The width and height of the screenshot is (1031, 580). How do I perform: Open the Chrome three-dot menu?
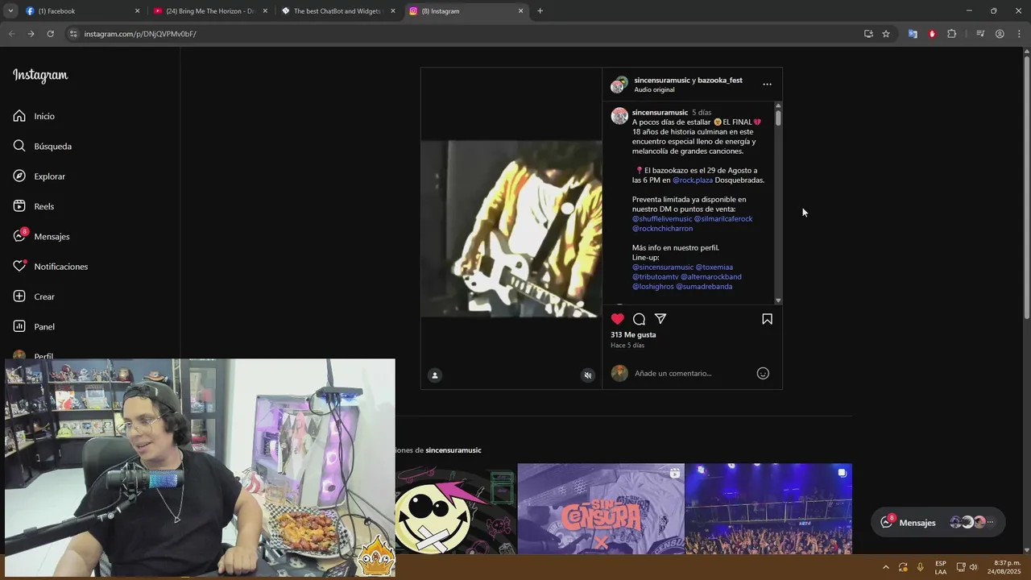point(1019,34)
